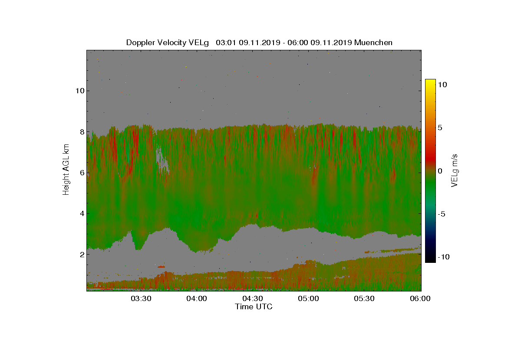Image resolution: width=521 pixels, height=347 pixels.
Task: Click the '05:30' time tick label
Action: point(364,298)
